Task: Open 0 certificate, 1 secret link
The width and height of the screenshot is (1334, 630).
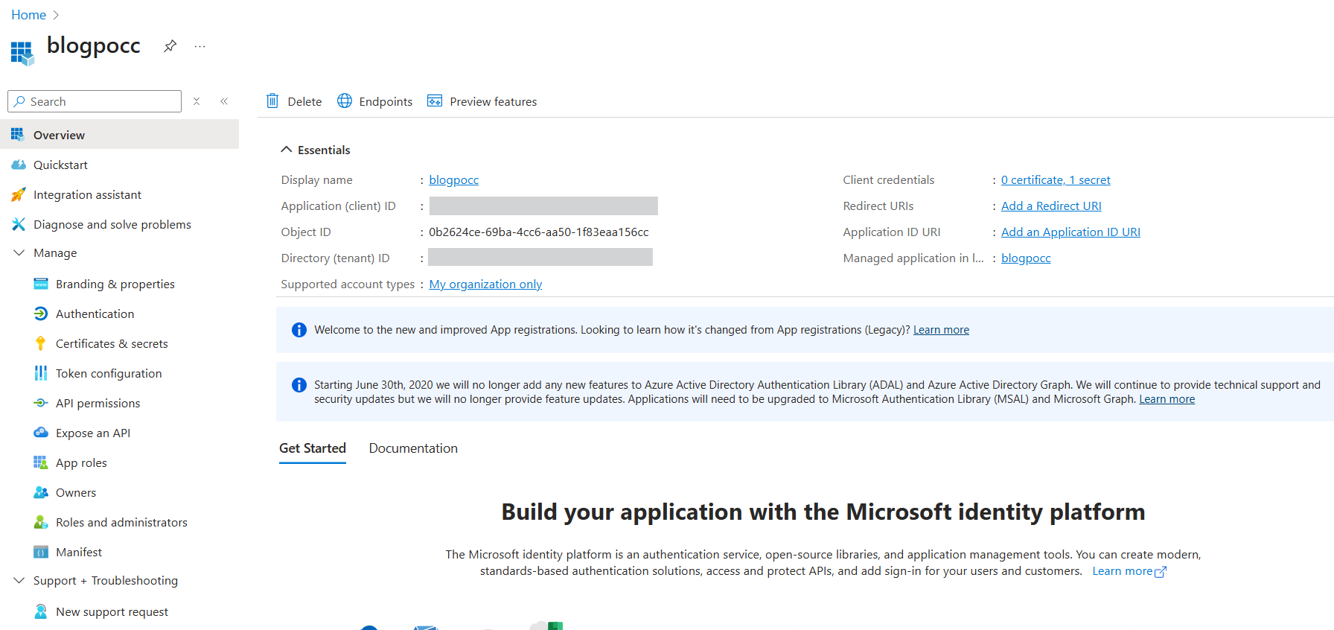Action: point(1056,180)
